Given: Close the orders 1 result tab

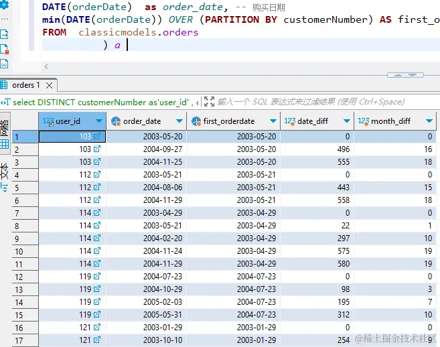Looking at the screenshot, I should pyautogui.click(x=49, y=85).
